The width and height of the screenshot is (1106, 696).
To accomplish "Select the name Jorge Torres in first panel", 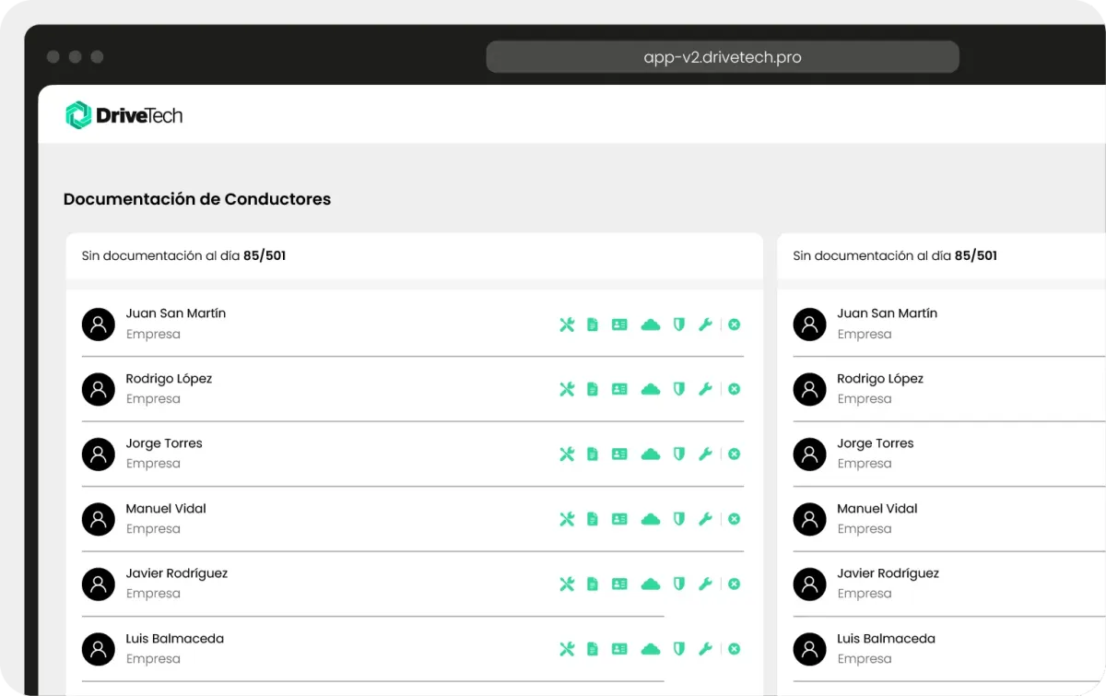I will coord(164,443).
